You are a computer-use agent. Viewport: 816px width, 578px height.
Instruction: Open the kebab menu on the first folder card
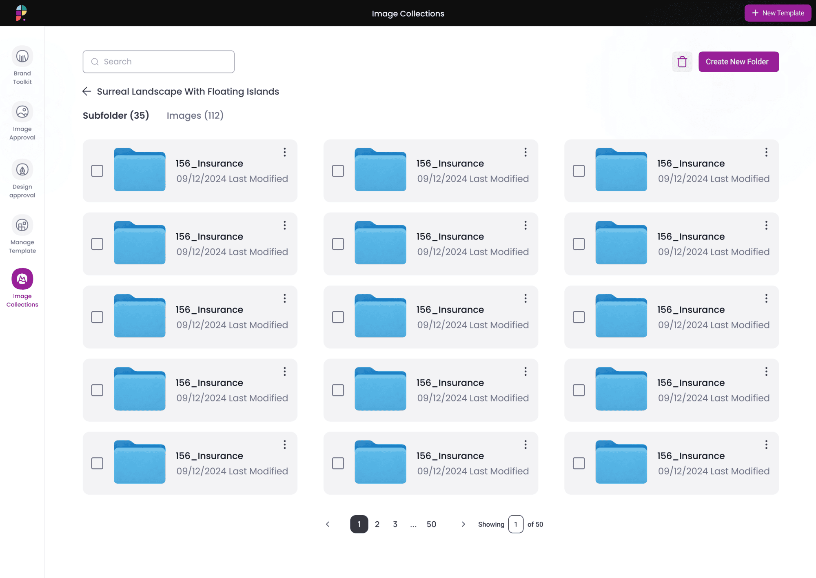click(284, 152)
